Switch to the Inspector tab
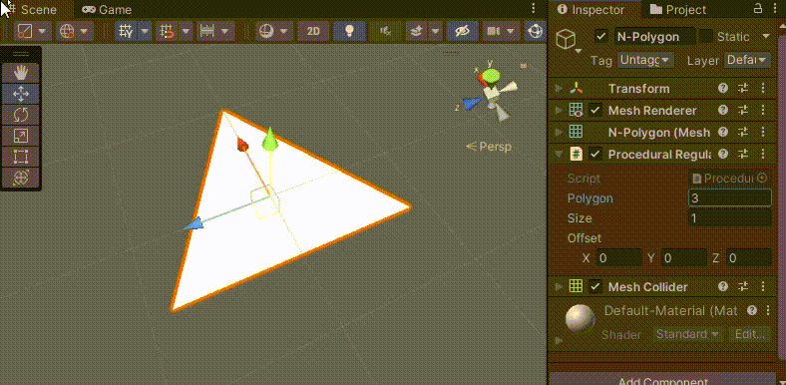Viewport: 786px width, 385px height. (x=591, y=10)
